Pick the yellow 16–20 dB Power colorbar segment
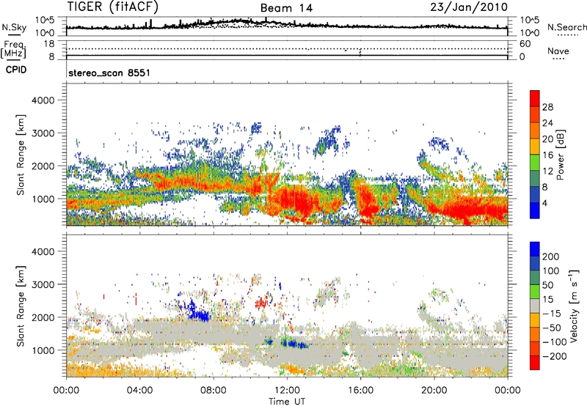 [x=535, y=147]
